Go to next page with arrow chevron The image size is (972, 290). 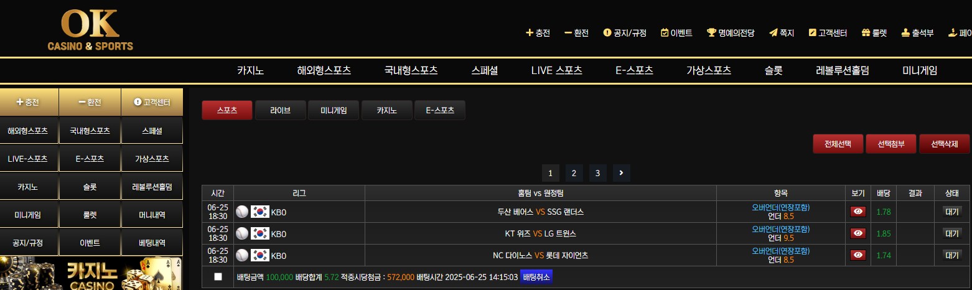click(x=621, y=172)
